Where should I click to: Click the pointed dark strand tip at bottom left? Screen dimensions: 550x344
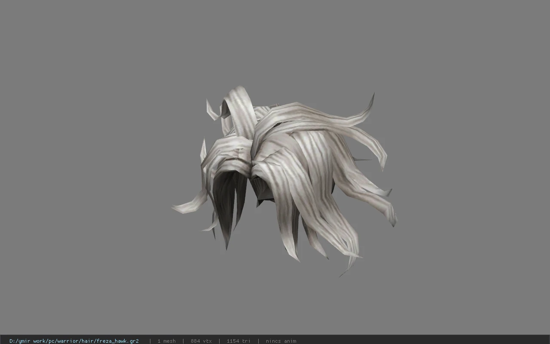click(226, 243)
